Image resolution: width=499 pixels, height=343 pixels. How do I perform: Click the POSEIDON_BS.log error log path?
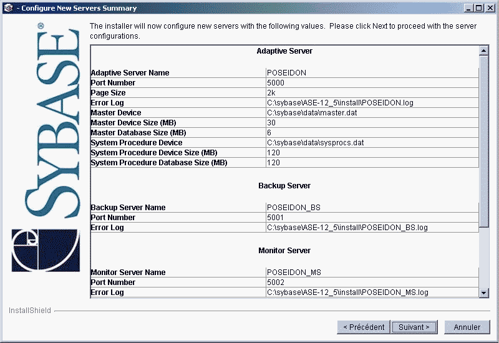pos(347,228)
